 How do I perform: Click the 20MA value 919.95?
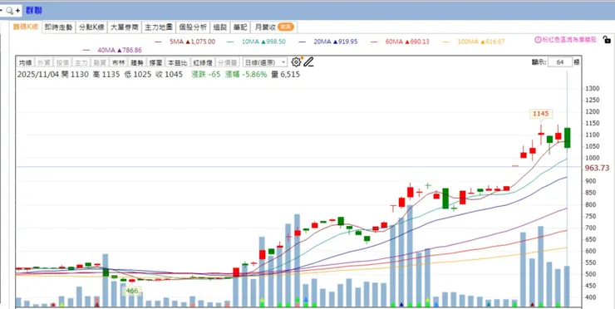tap(347, 42)
